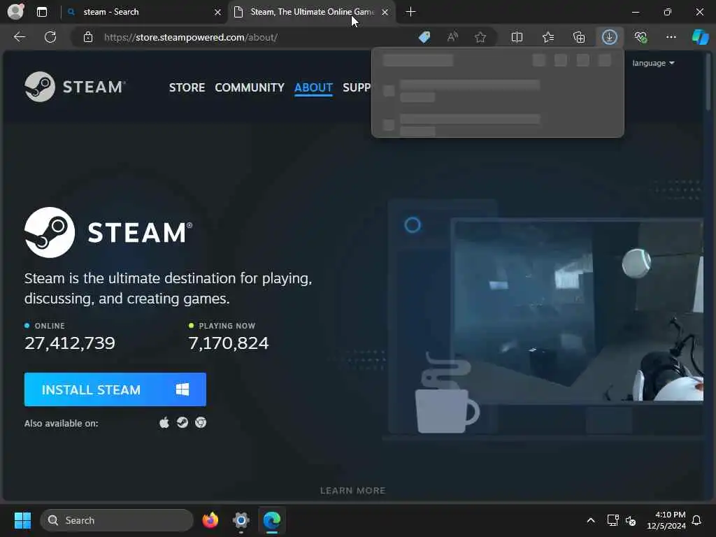This screenshot has width=716, height=537.
Task: Click the ONLINE count 27,412,739
Action: coord(69,343)
